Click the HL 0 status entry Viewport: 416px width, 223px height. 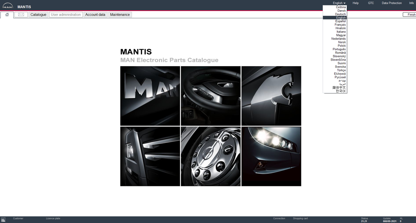click(401, 220)
